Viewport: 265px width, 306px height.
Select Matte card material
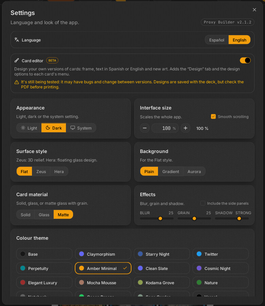coord(63,215)
